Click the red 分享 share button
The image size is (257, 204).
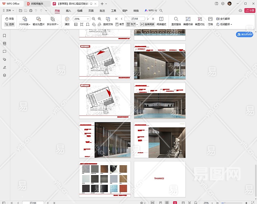250,11
